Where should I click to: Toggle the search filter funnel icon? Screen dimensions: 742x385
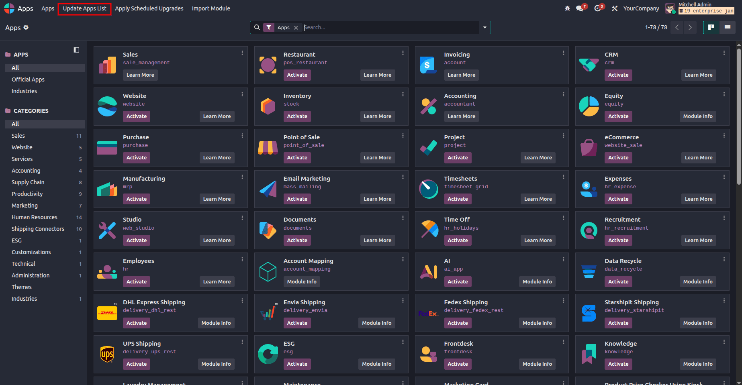[268, 27]
